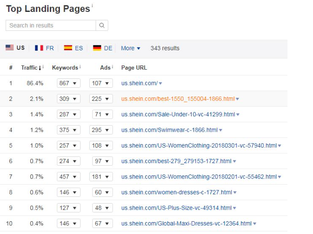Expand the 274 keywords dropdown
The image size is (313, 234).
69,161
